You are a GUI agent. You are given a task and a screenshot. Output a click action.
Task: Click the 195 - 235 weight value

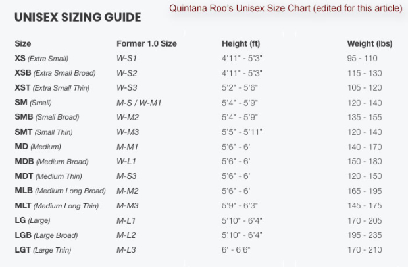[364, 235]
